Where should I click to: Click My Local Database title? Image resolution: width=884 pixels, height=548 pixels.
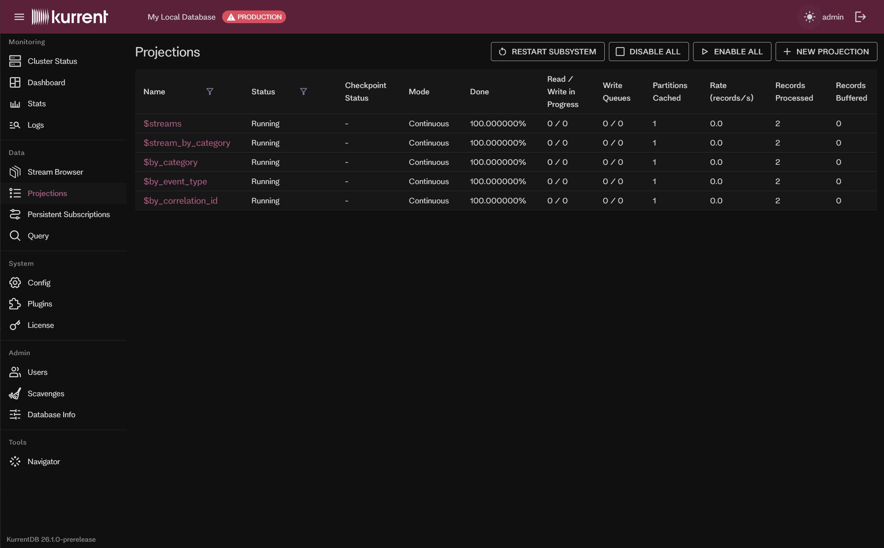coord(181,17)
